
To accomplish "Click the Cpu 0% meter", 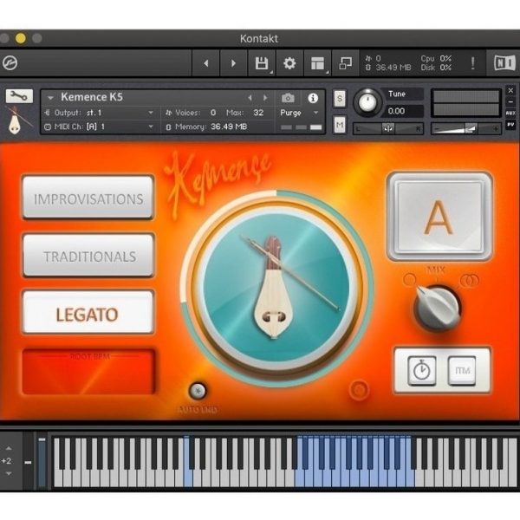I will coord(436,59).
